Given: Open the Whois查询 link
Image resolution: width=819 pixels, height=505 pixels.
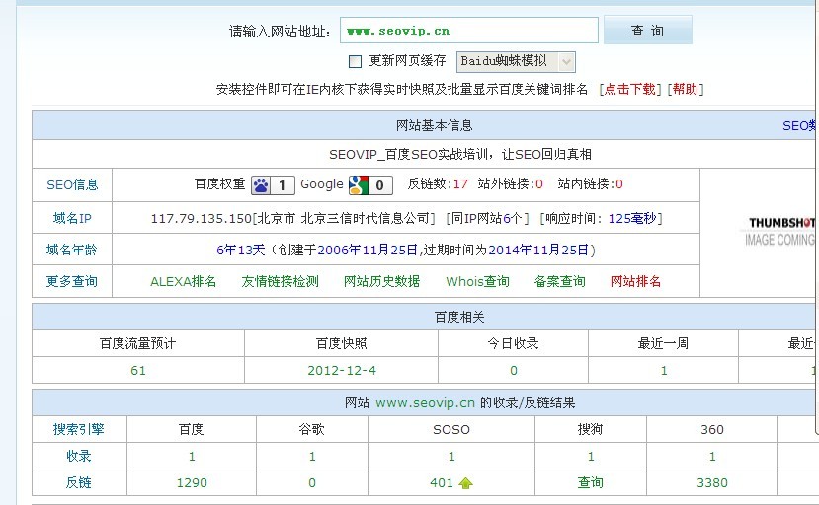Looking at the screenshot, I should (x=477, y=281).
